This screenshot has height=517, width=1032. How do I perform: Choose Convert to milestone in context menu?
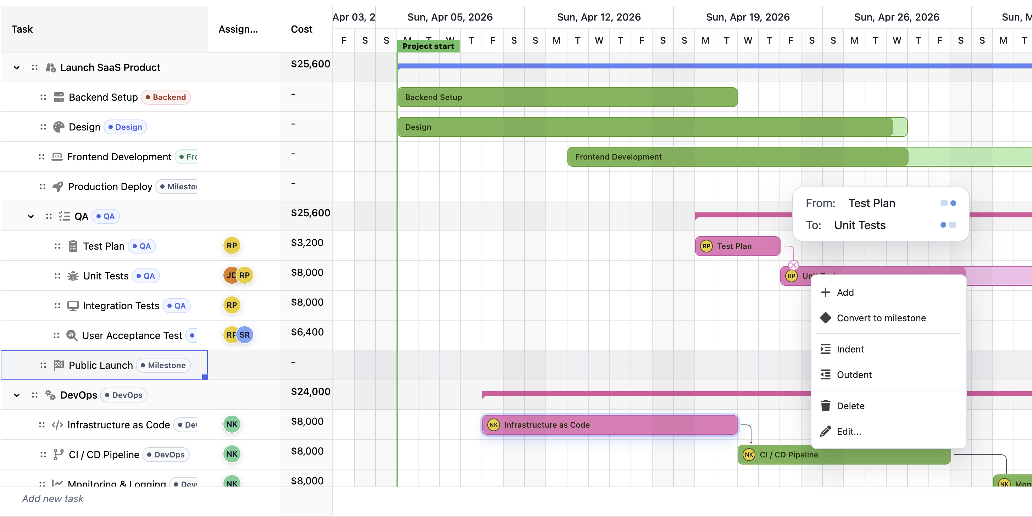coord(889,318)
